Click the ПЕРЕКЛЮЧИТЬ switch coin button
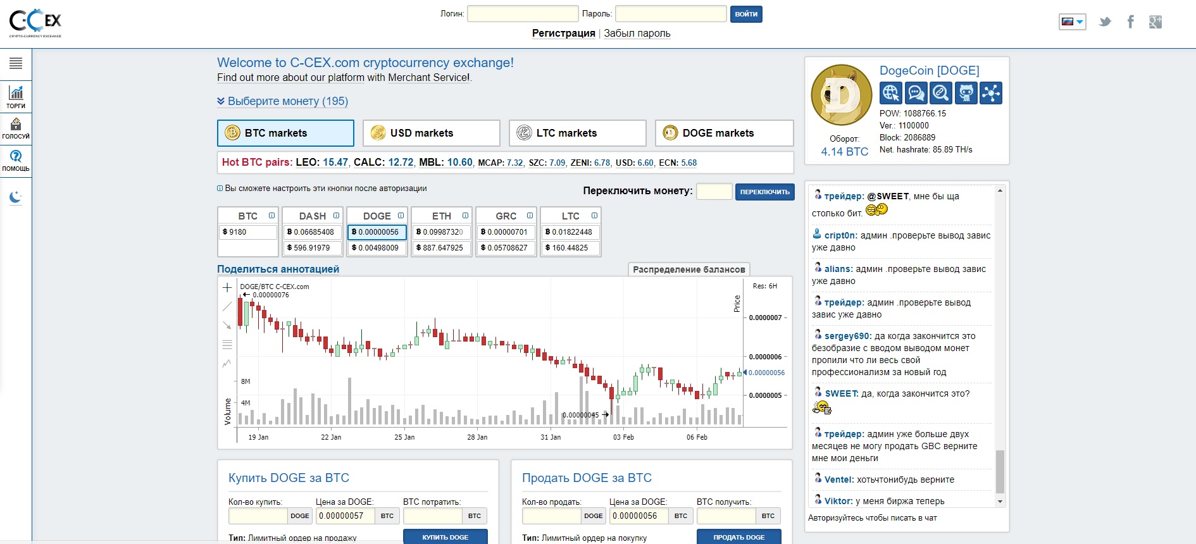Image resolution: width=1196 pixels, height=544 pixels. coord(765,192)
